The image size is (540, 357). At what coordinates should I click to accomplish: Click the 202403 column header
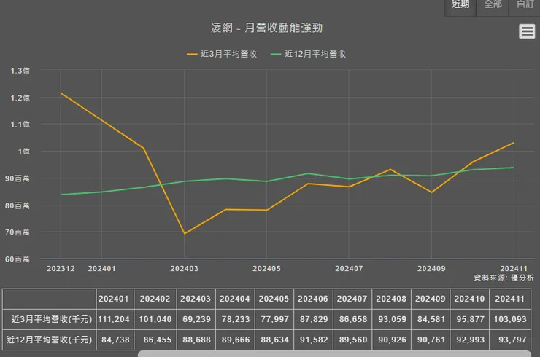[x=196, y=299]
